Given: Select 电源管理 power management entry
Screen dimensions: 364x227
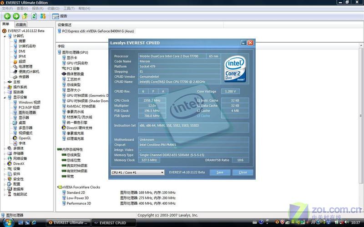Looking at the screenshot, I should click(25, 66).
